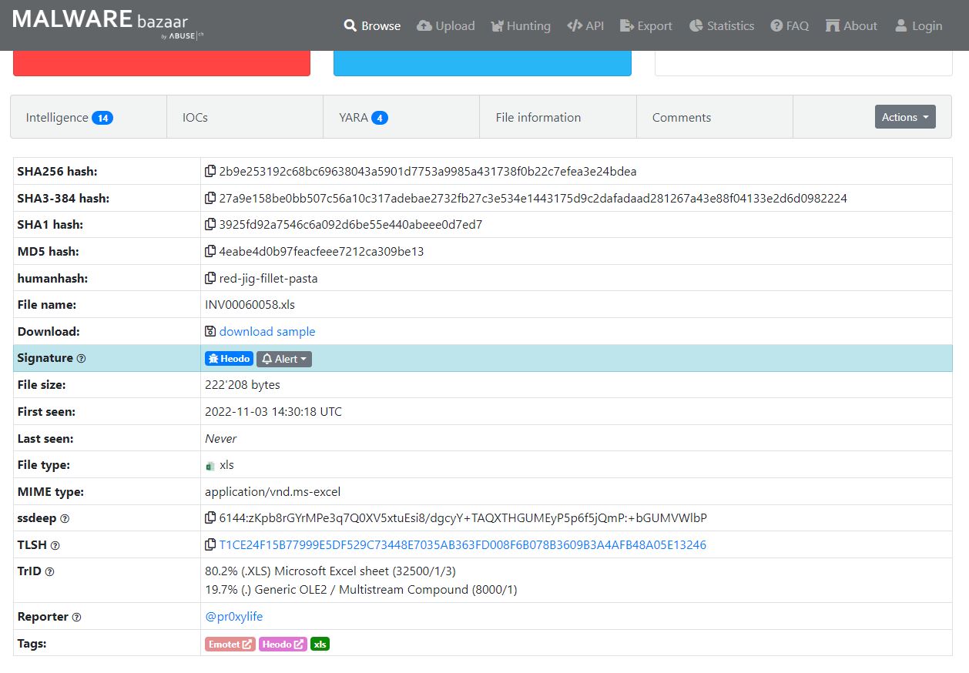Click the file size 222'208 bytes

(243, 384)
